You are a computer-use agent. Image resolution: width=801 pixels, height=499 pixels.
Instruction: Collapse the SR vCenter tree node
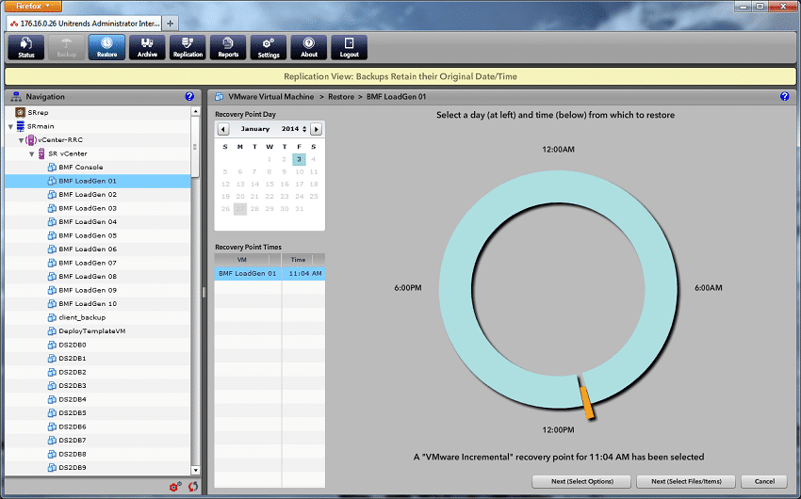pyautogui.click(x=32, y=154)
